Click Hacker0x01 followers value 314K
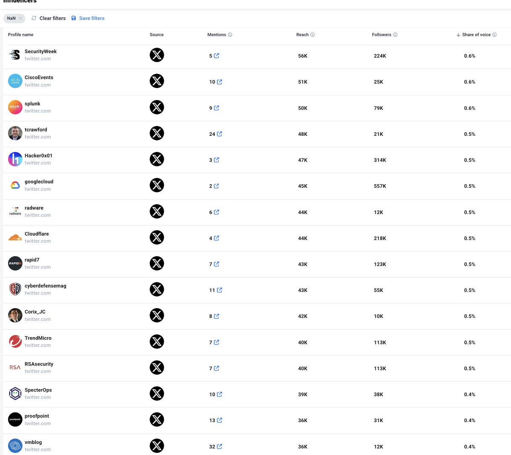This screenshot has height=455, width=511. (x=380, y=160)
